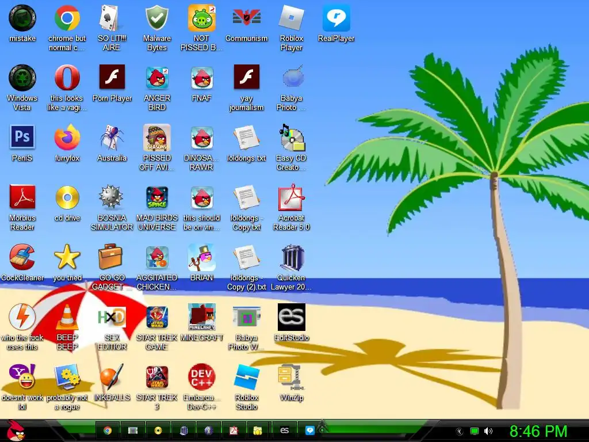The width and height of the screenshot is (589, 442).
Task: Open the BRIAN slingshot bird icon
Action: click(x=202, y=257)
